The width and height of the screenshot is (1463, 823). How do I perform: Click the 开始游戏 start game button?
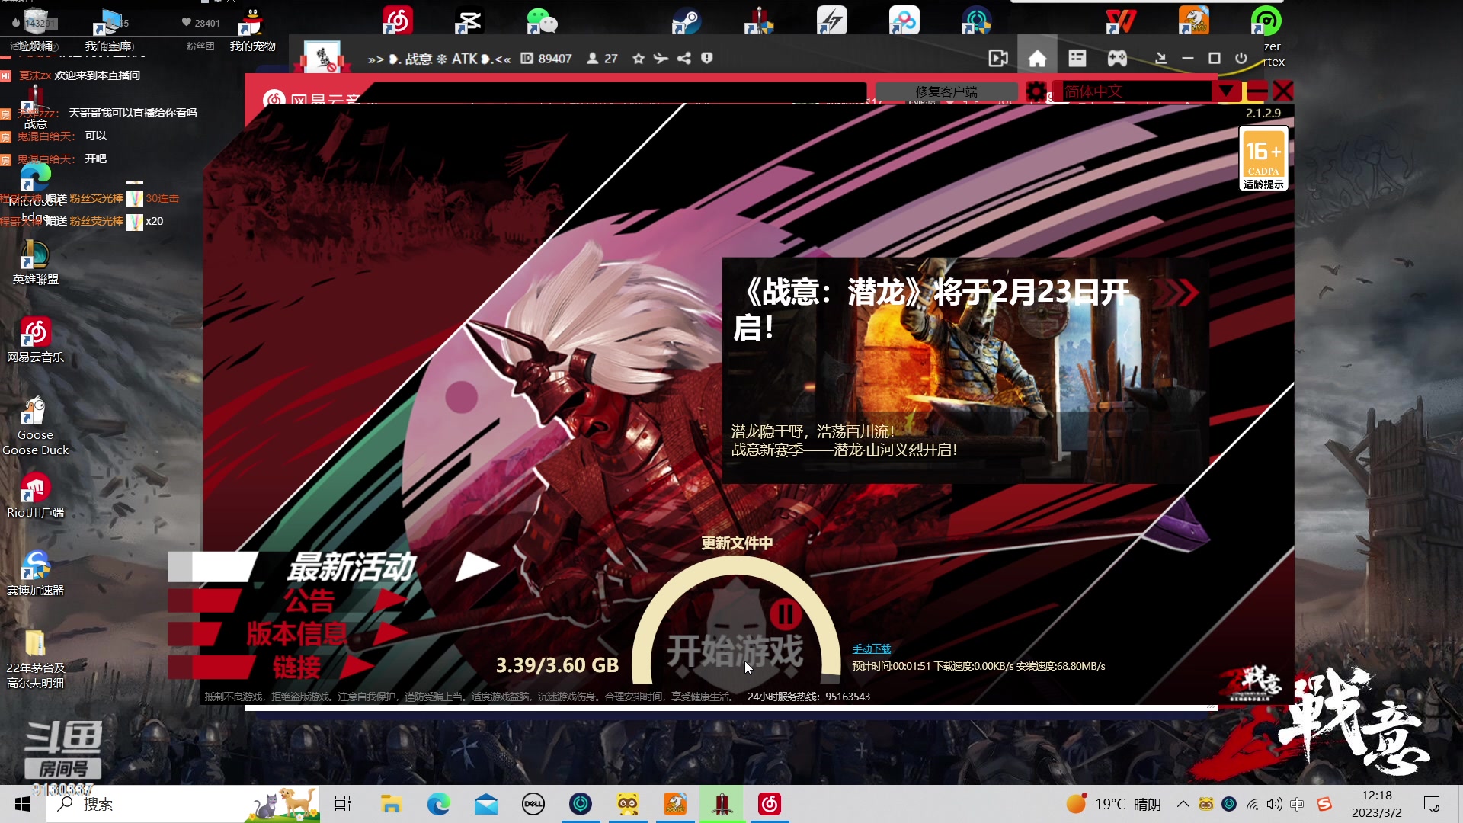pos(735,652)
